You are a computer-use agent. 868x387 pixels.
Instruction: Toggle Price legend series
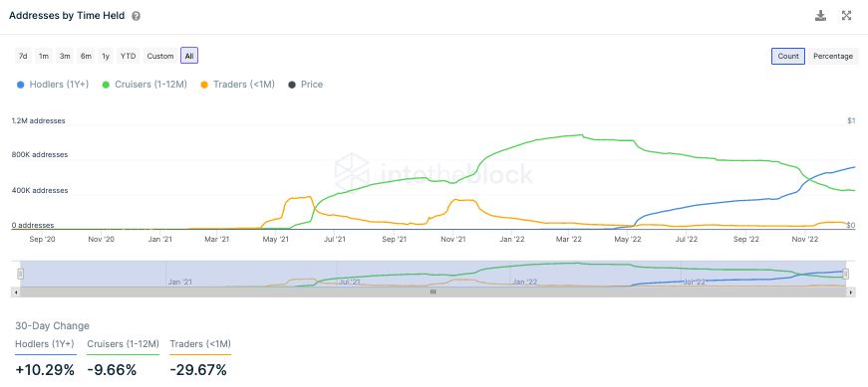306,85
